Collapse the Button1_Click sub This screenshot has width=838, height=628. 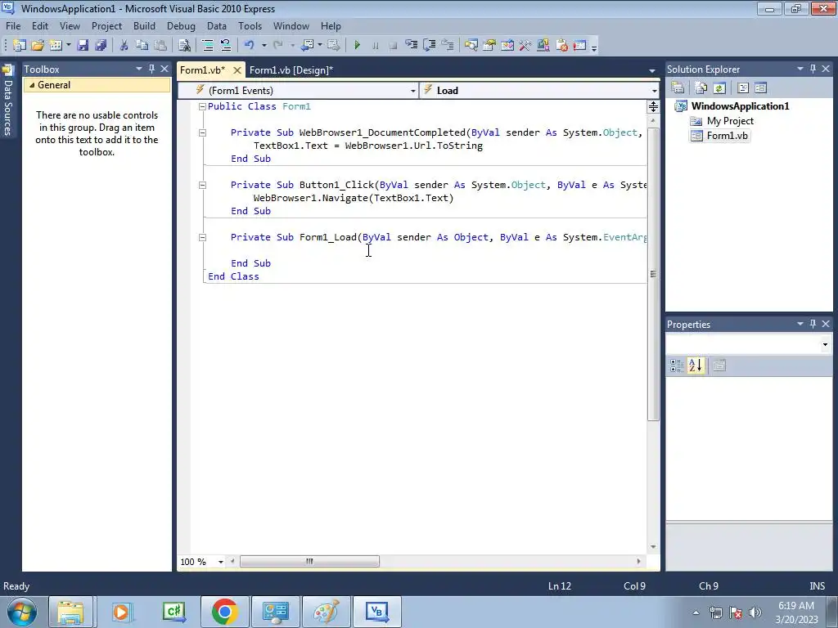coord(203,186)
